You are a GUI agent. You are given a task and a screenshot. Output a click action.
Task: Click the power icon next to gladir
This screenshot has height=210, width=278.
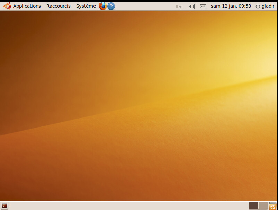[x=258, y=6]
